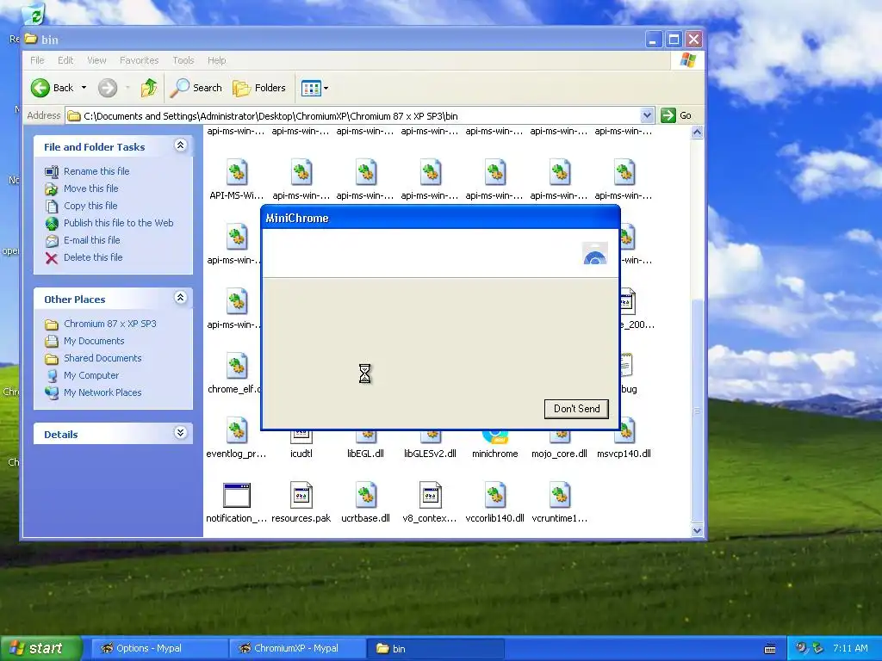The width and height of the screenshot is (882, 661).
Task: Go back with the Back arrow
Action: click(53, 88)
